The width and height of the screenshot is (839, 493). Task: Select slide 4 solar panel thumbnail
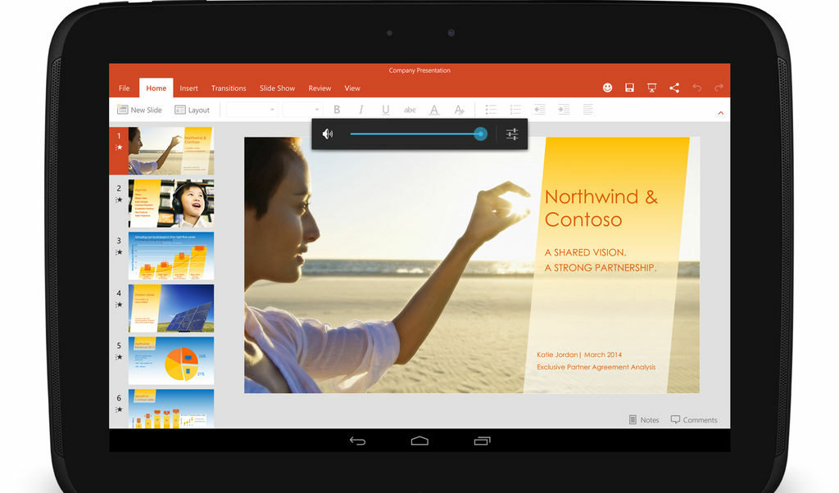pos(171,308)
